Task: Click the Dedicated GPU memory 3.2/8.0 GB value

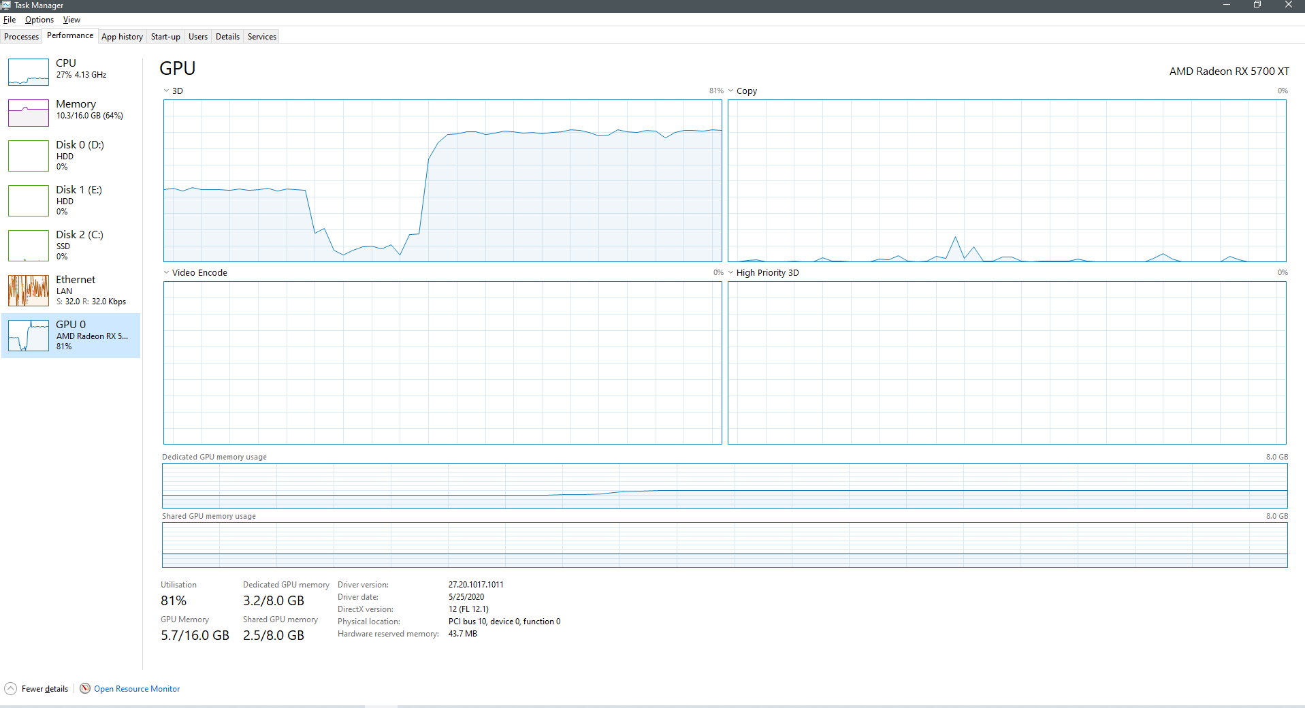Action: [x=274, y=600]
